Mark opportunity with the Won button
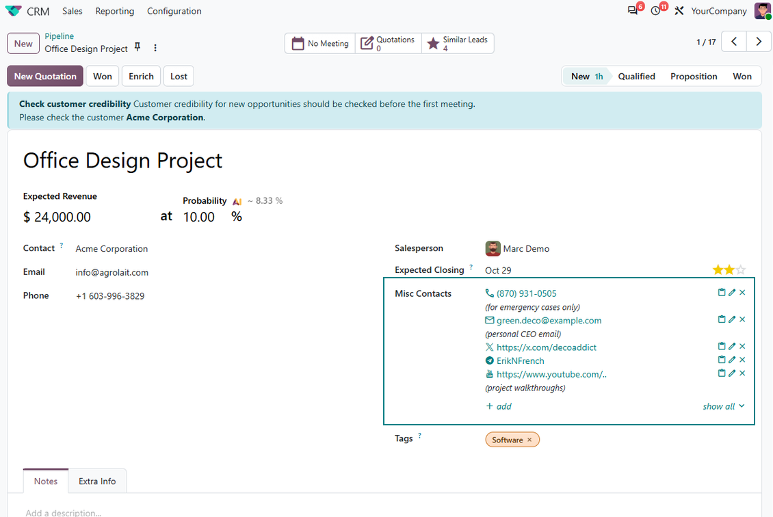 click(103, 77)
